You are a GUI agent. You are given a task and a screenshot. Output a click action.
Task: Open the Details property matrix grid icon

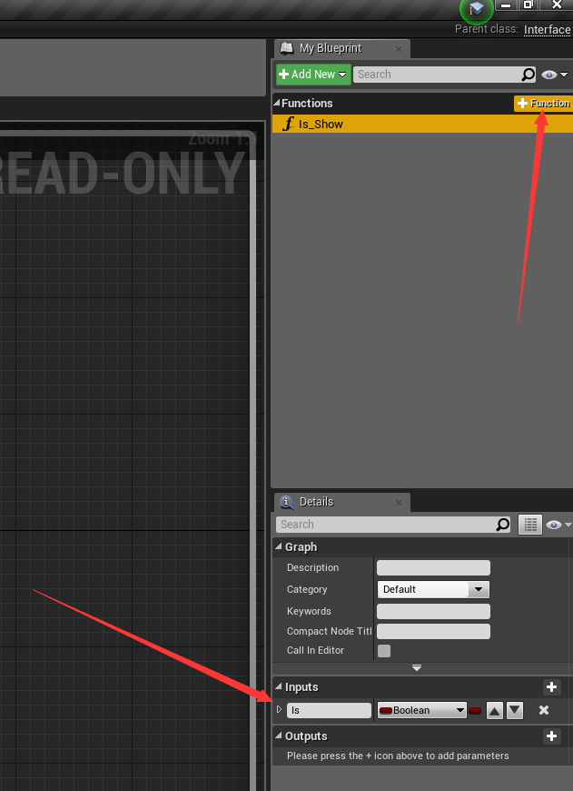point(530,525)
